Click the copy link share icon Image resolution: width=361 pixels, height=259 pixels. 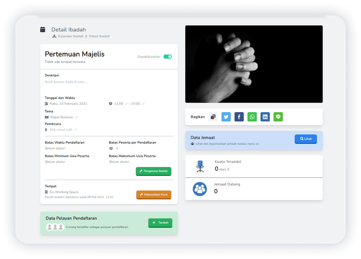(x=213, y=117)
